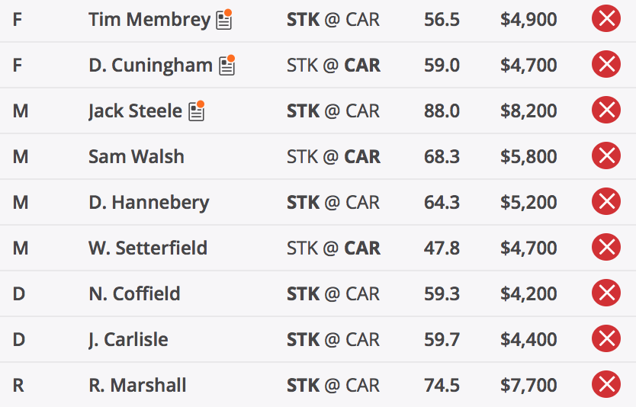Viewport: 636px width, 407px height.
Task: View Jack Steele's player news icon
Action: click(x=196, y=111)
